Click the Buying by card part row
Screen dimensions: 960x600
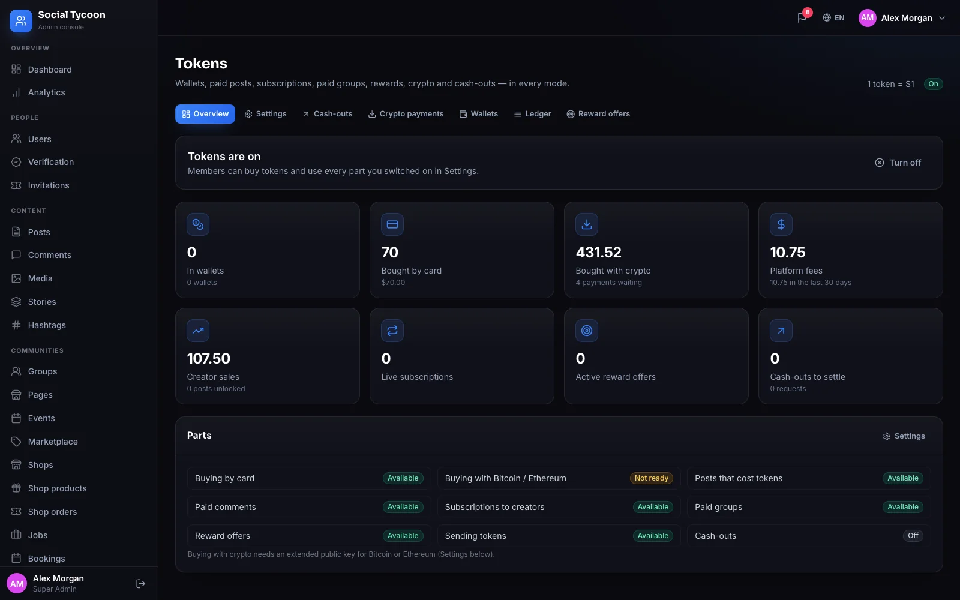coord(309,478)
